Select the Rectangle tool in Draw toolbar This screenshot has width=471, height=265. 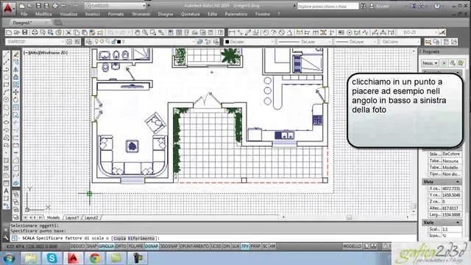coord(7,85)
